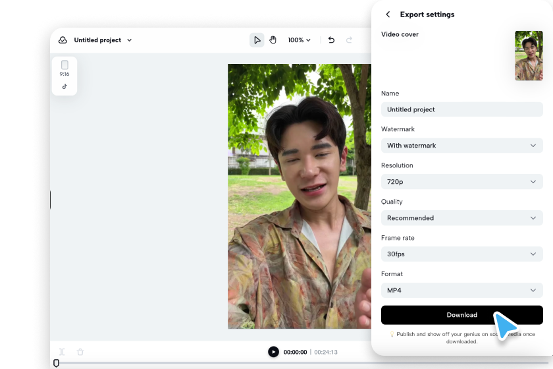Select the pointer selection tool
Screen dimensions: 553x369
[257, 40]
